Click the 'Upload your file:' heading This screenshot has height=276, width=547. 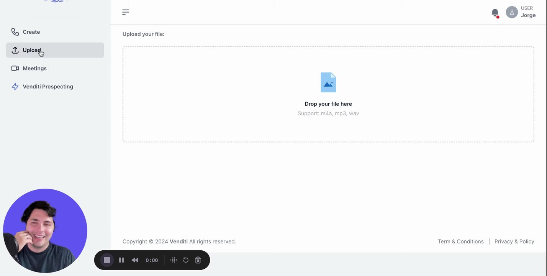[143, 34]
